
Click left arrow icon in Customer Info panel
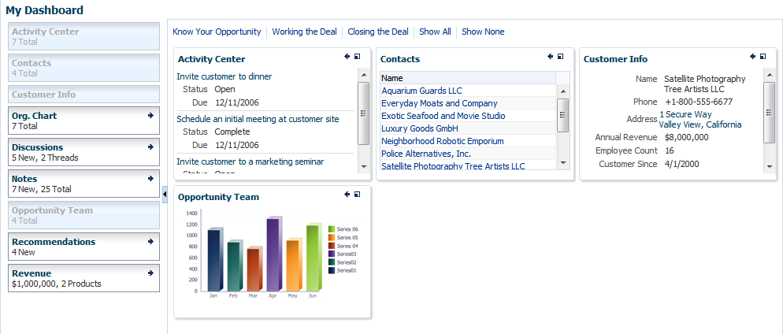752,57
